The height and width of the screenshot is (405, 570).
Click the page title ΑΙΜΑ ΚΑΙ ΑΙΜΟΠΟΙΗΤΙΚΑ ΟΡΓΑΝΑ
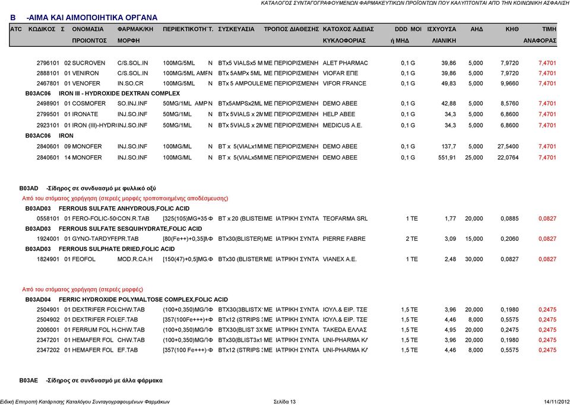coord(92,18)
